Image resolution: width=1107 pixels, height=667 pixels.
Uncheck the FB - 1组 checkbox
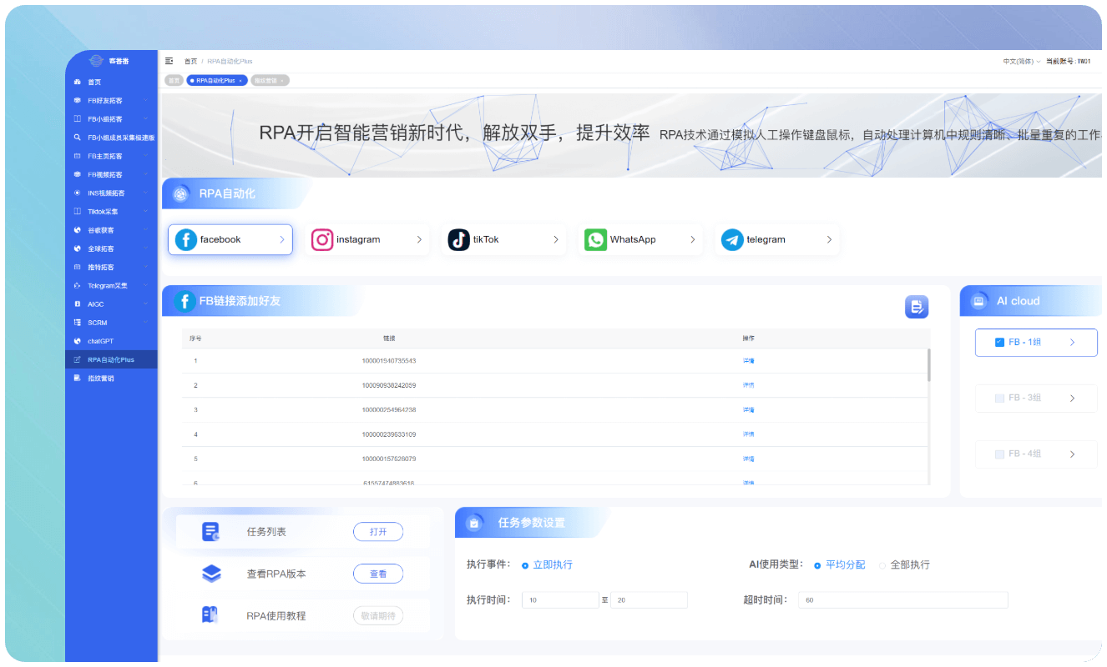[x=999, y=343]
